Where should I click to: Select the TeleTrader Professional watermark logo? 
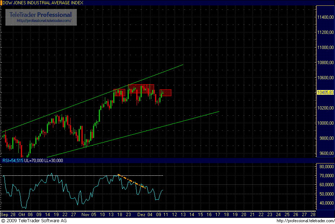tap(40, 15)
